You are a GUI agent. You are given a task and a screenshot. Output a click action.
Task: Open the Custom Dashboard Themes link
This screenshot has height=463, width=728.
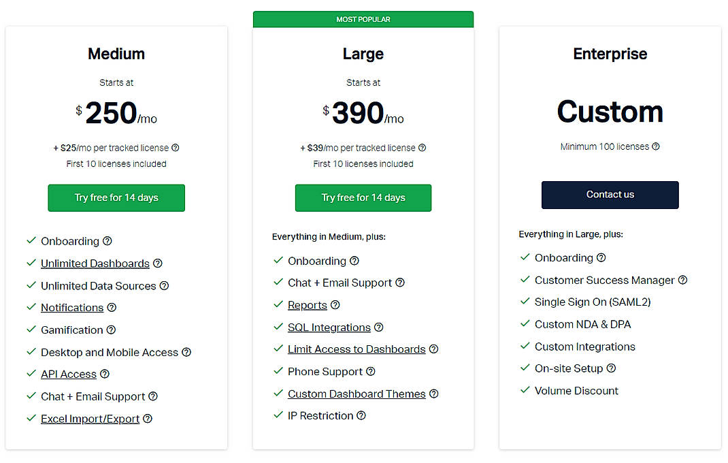pos(357,394)
